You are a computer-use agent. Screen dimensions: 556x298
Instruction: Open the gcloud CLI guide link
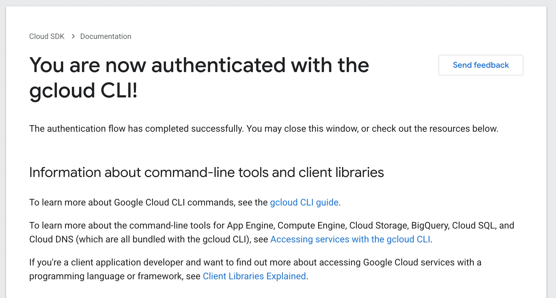pos(304,202)
